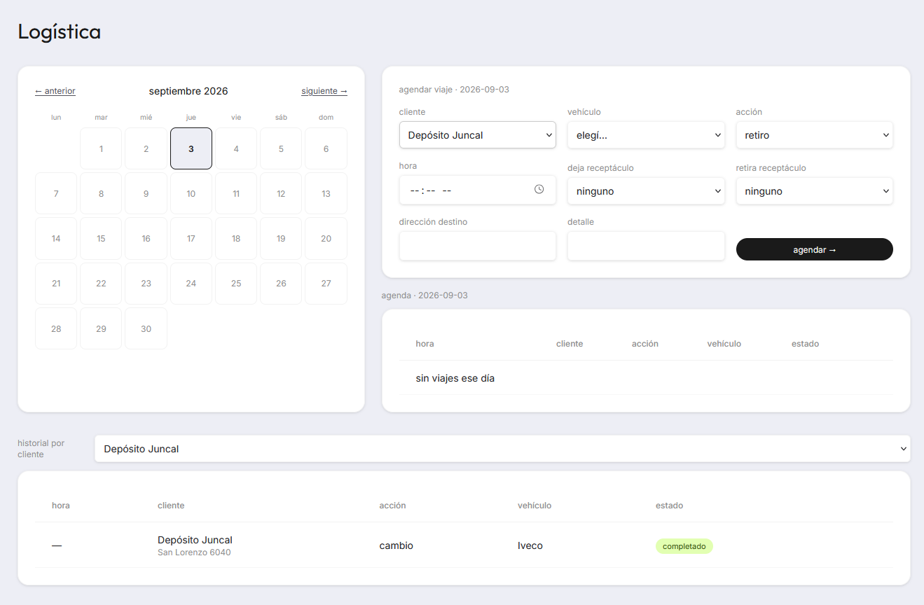Click the cambio action cell

click(397, 545)
